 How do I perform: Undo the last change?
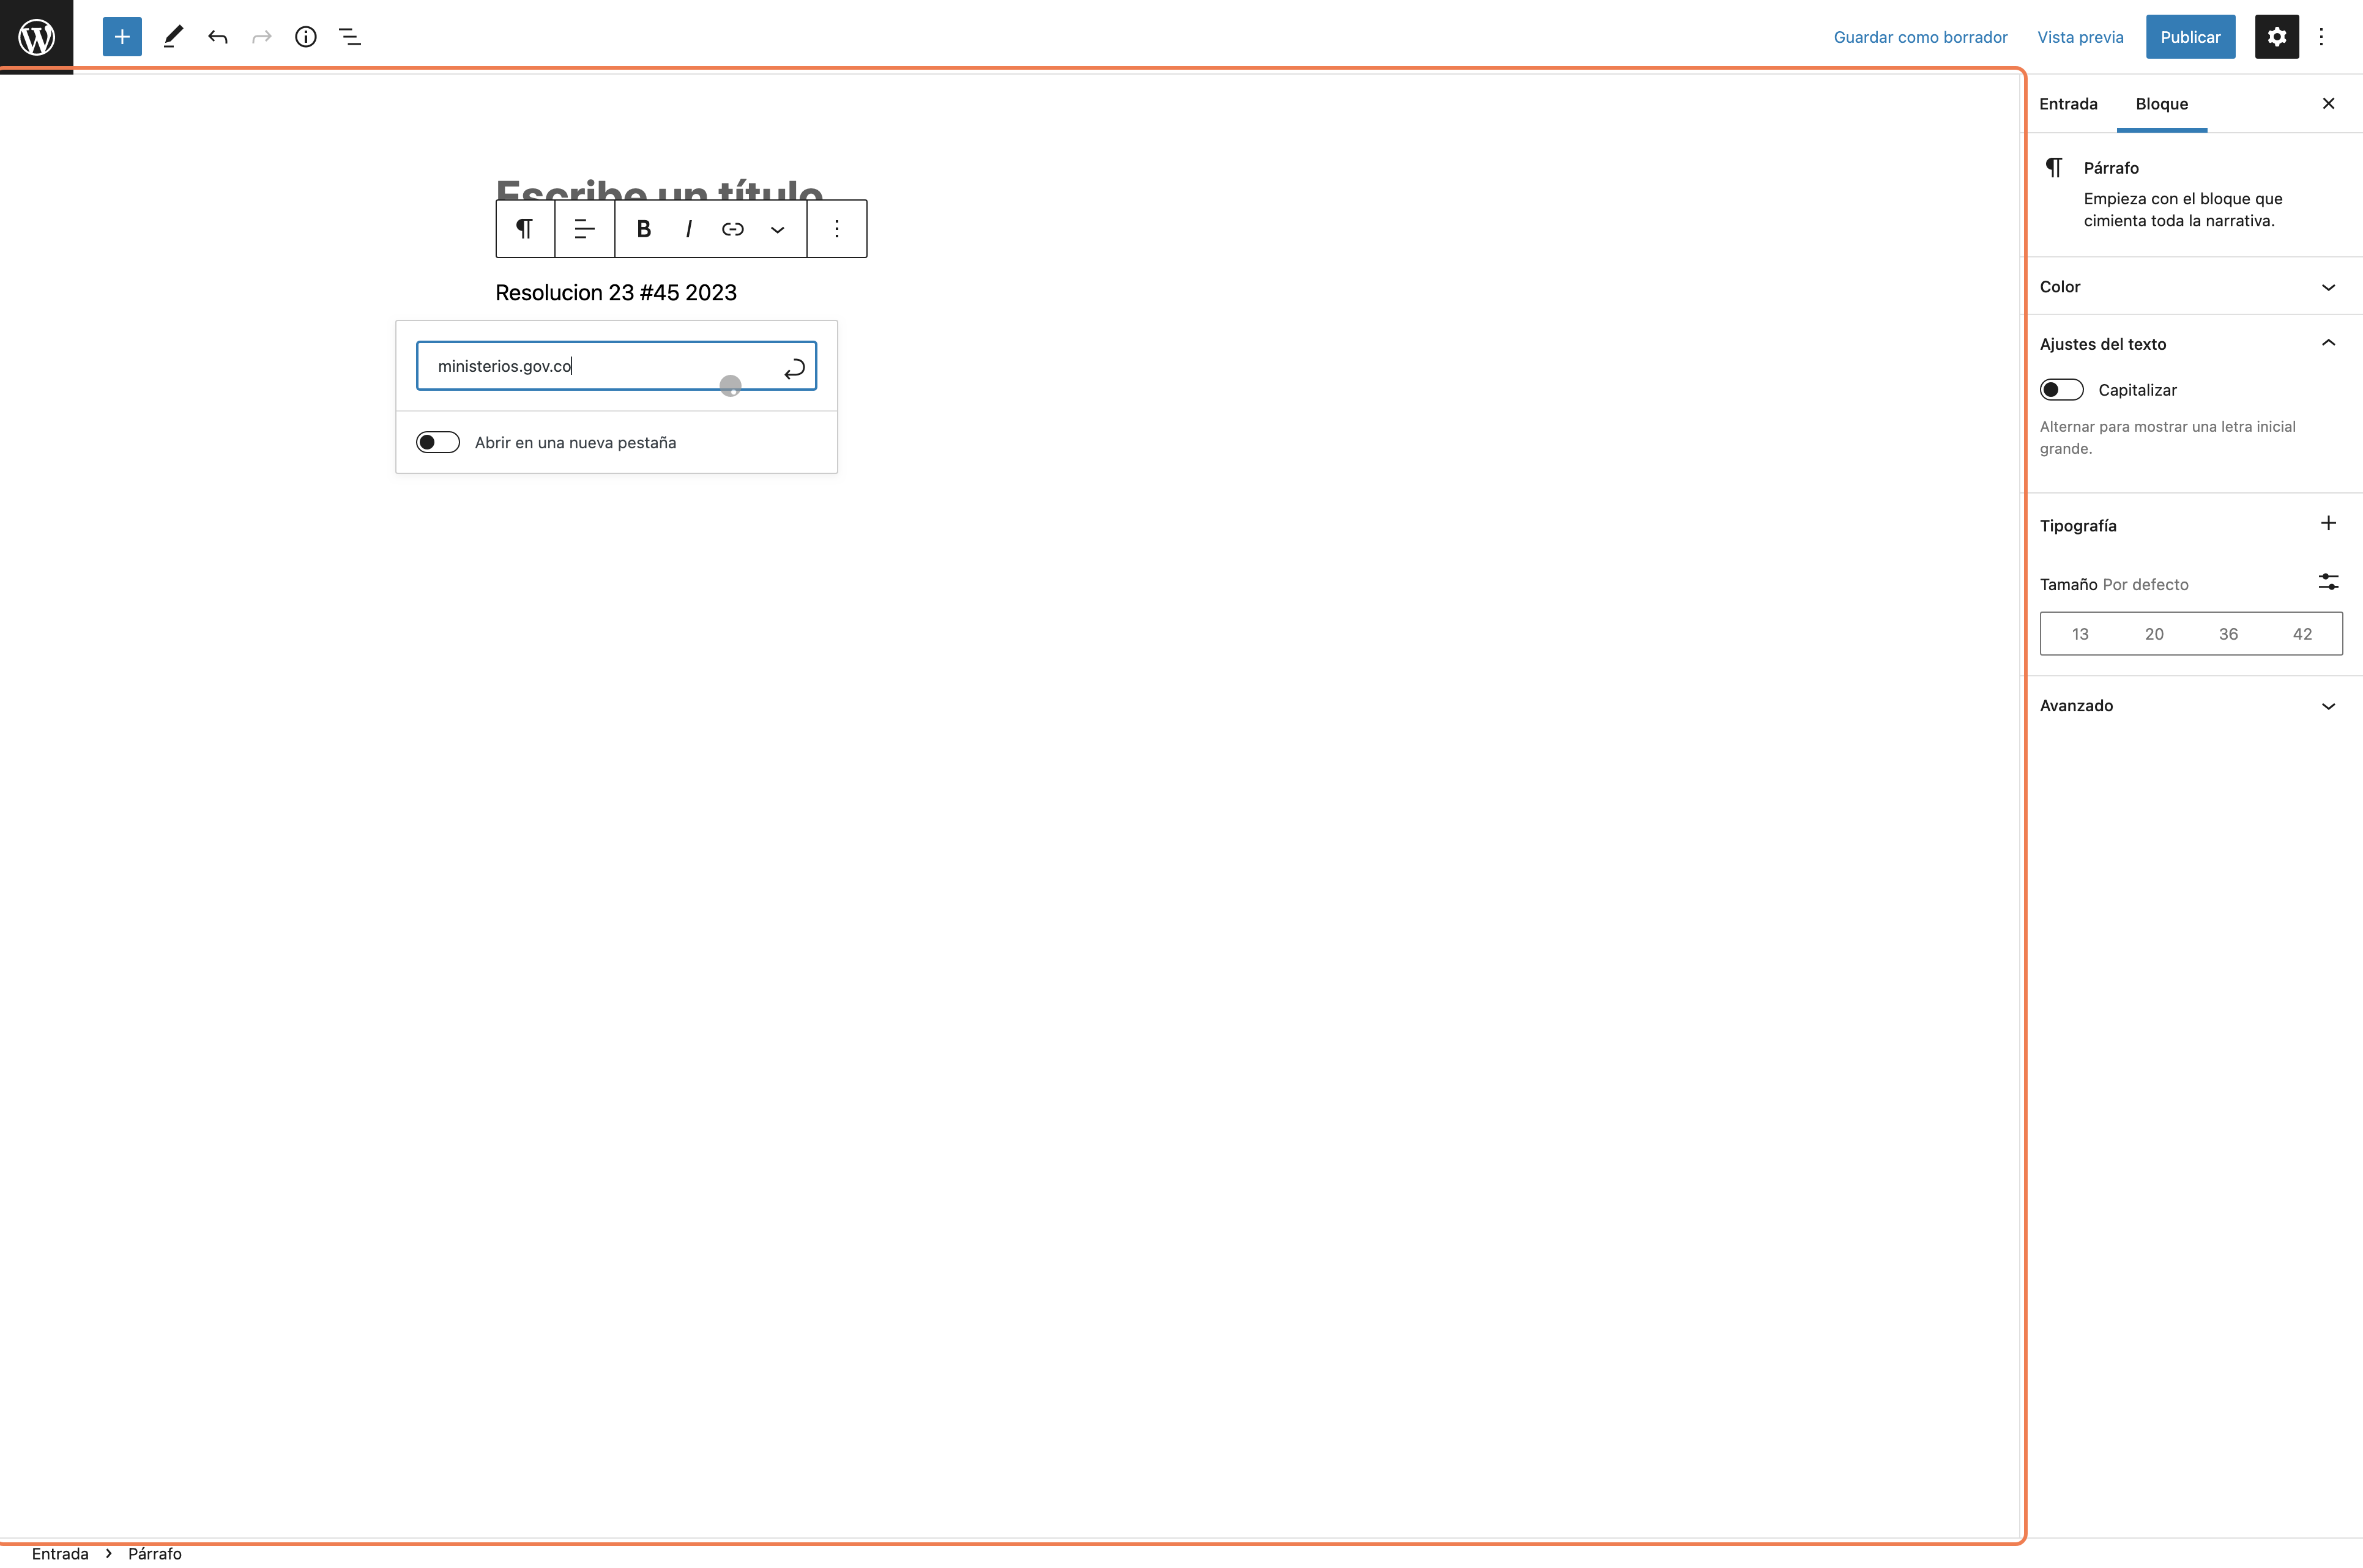click(217, 37)
